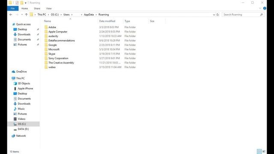Select the Skype folder icon
The width and height of the screenshot is (274, 154).
click(46, 54)
